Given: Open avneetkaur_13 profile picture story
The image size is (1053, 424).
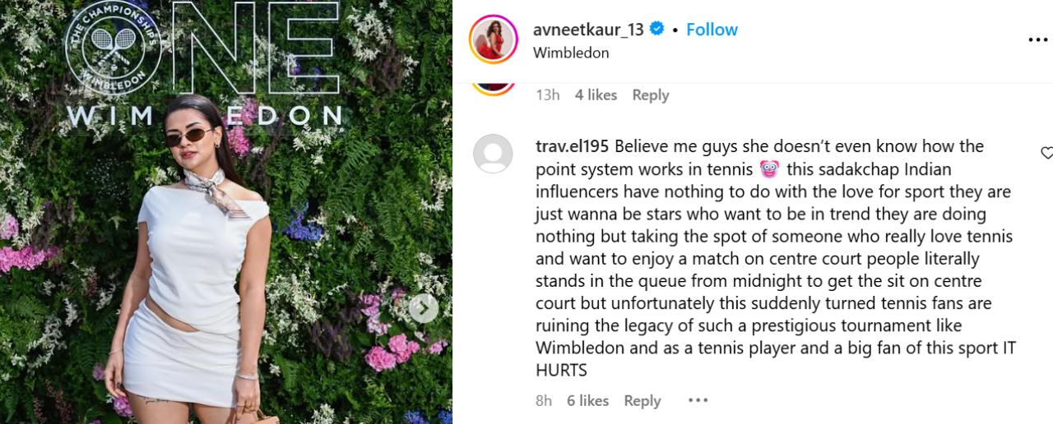Looking at the screenshot, I should [493, 39].
